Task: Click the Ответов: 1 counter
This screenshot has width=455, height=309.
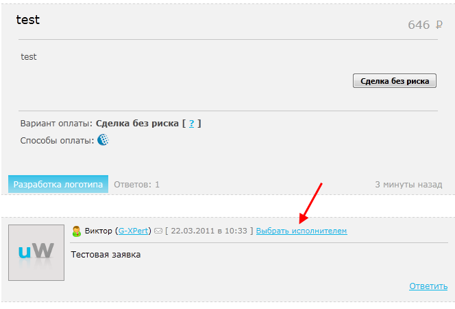Action: (136, 185)
